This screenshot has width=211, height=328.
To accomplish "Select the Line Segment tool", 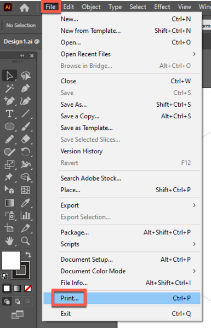I will click(26, 114).
